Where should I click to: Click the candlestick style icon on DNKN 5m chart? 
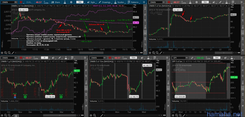coord(214,2)
